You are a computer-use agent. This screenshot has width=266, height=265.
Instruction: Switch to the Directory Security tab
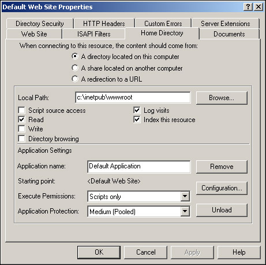[40, 24]
